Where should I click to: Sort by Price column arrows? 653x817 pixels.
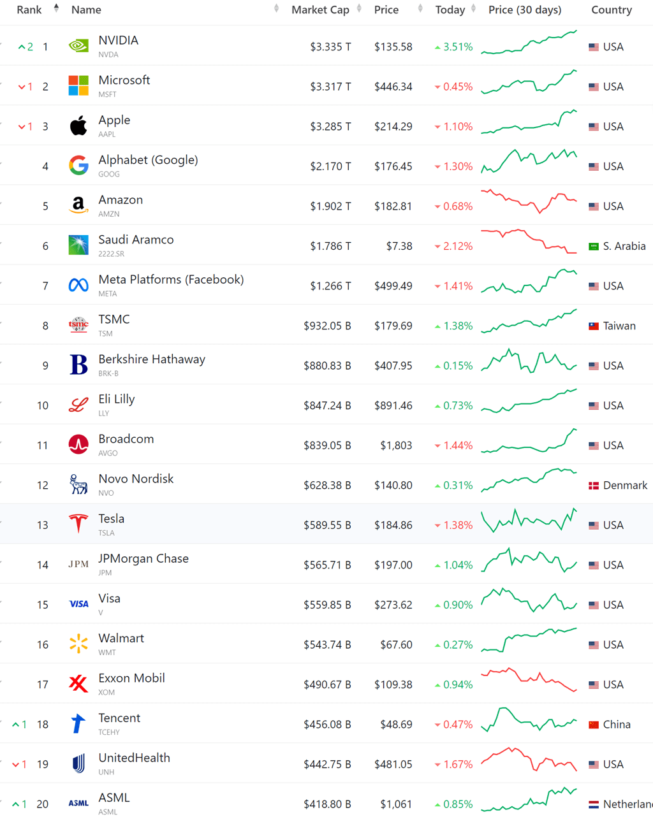[x=420, y=9]
